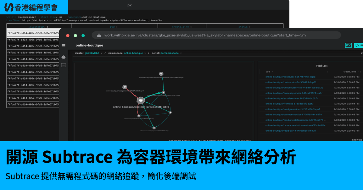Click recommendationservice label text in graph
This screenshot has width=363, height=190.
(161, 78)
